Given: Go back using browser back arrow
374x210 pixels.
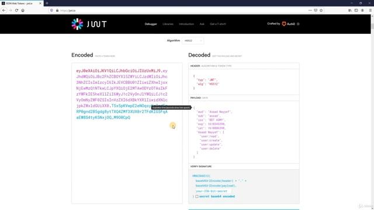Looking at the screenshot, I should pyautogui.click(x=4, y=10).
